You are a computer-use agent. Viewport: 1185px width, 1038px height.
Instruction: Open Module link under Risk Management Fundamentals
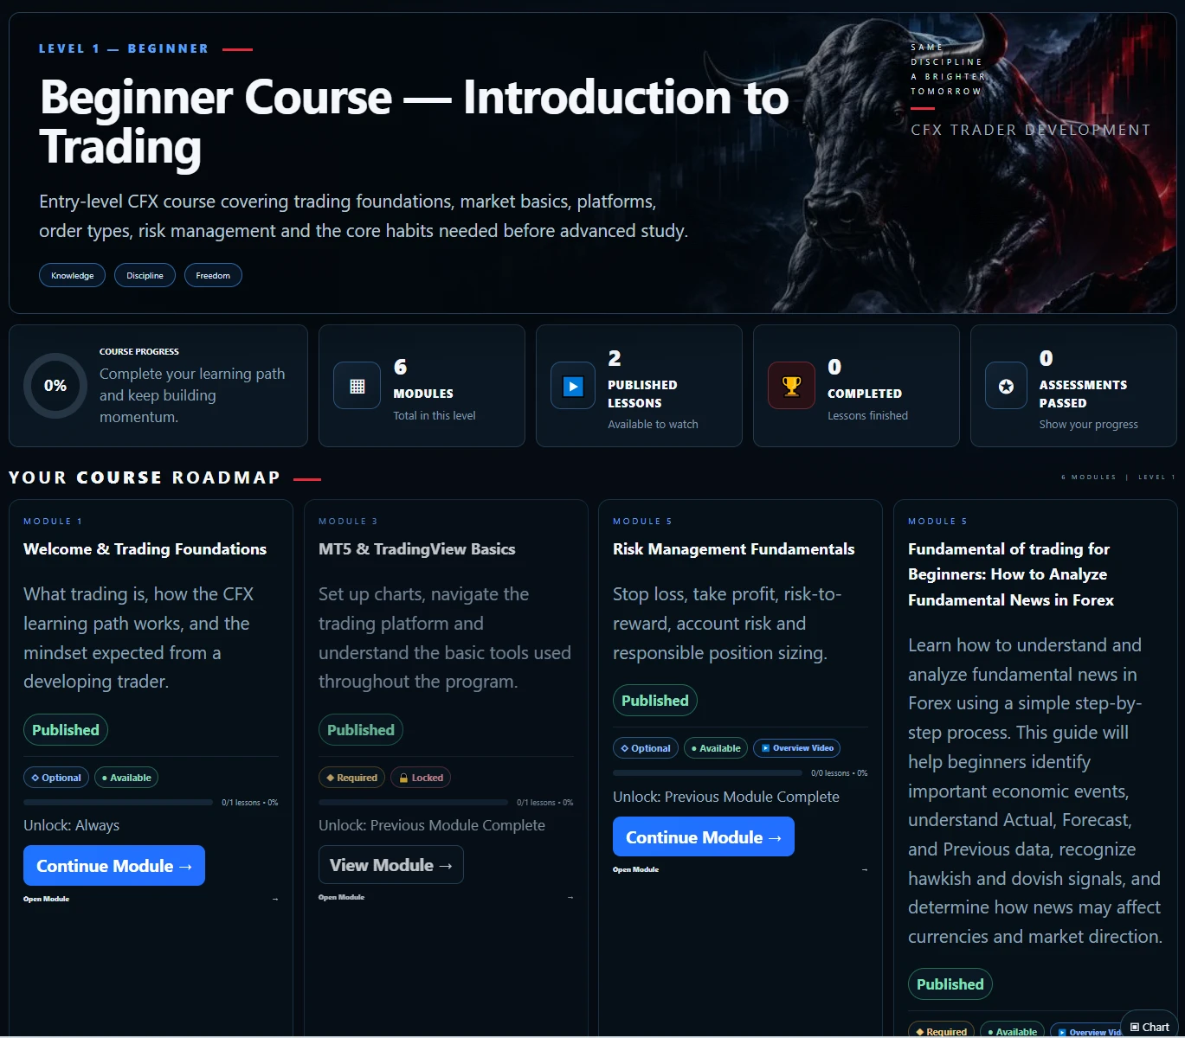point(636,870)
